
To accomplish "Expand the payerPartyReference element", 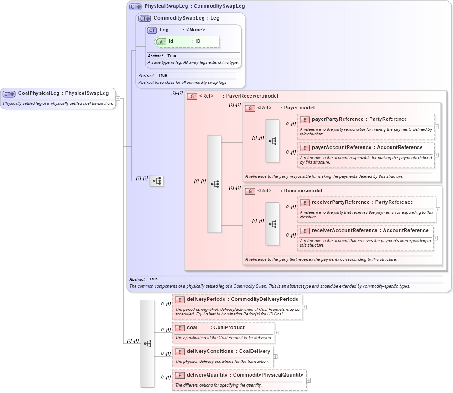I will (x=437, y=127).
